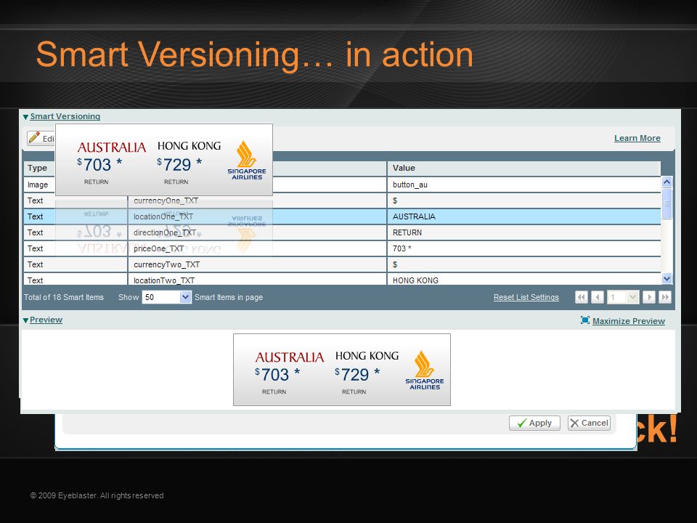
Task: Click the Singapore Airlines banner preview
Action: 342,370
